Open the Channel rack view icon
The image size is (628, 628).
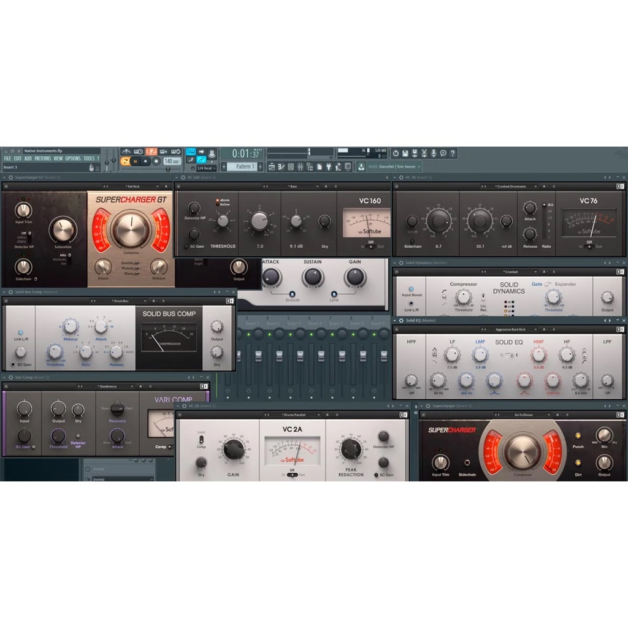coord(291,167)
